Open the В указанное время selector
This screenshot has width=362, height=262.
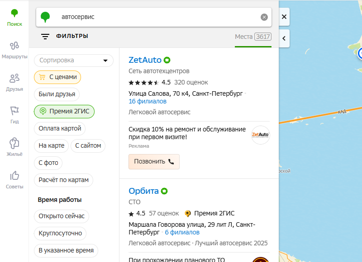click(67, 251)
